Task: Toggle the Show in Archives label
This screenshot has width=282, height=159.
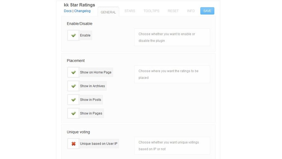Action: click(x=92, y=86)
